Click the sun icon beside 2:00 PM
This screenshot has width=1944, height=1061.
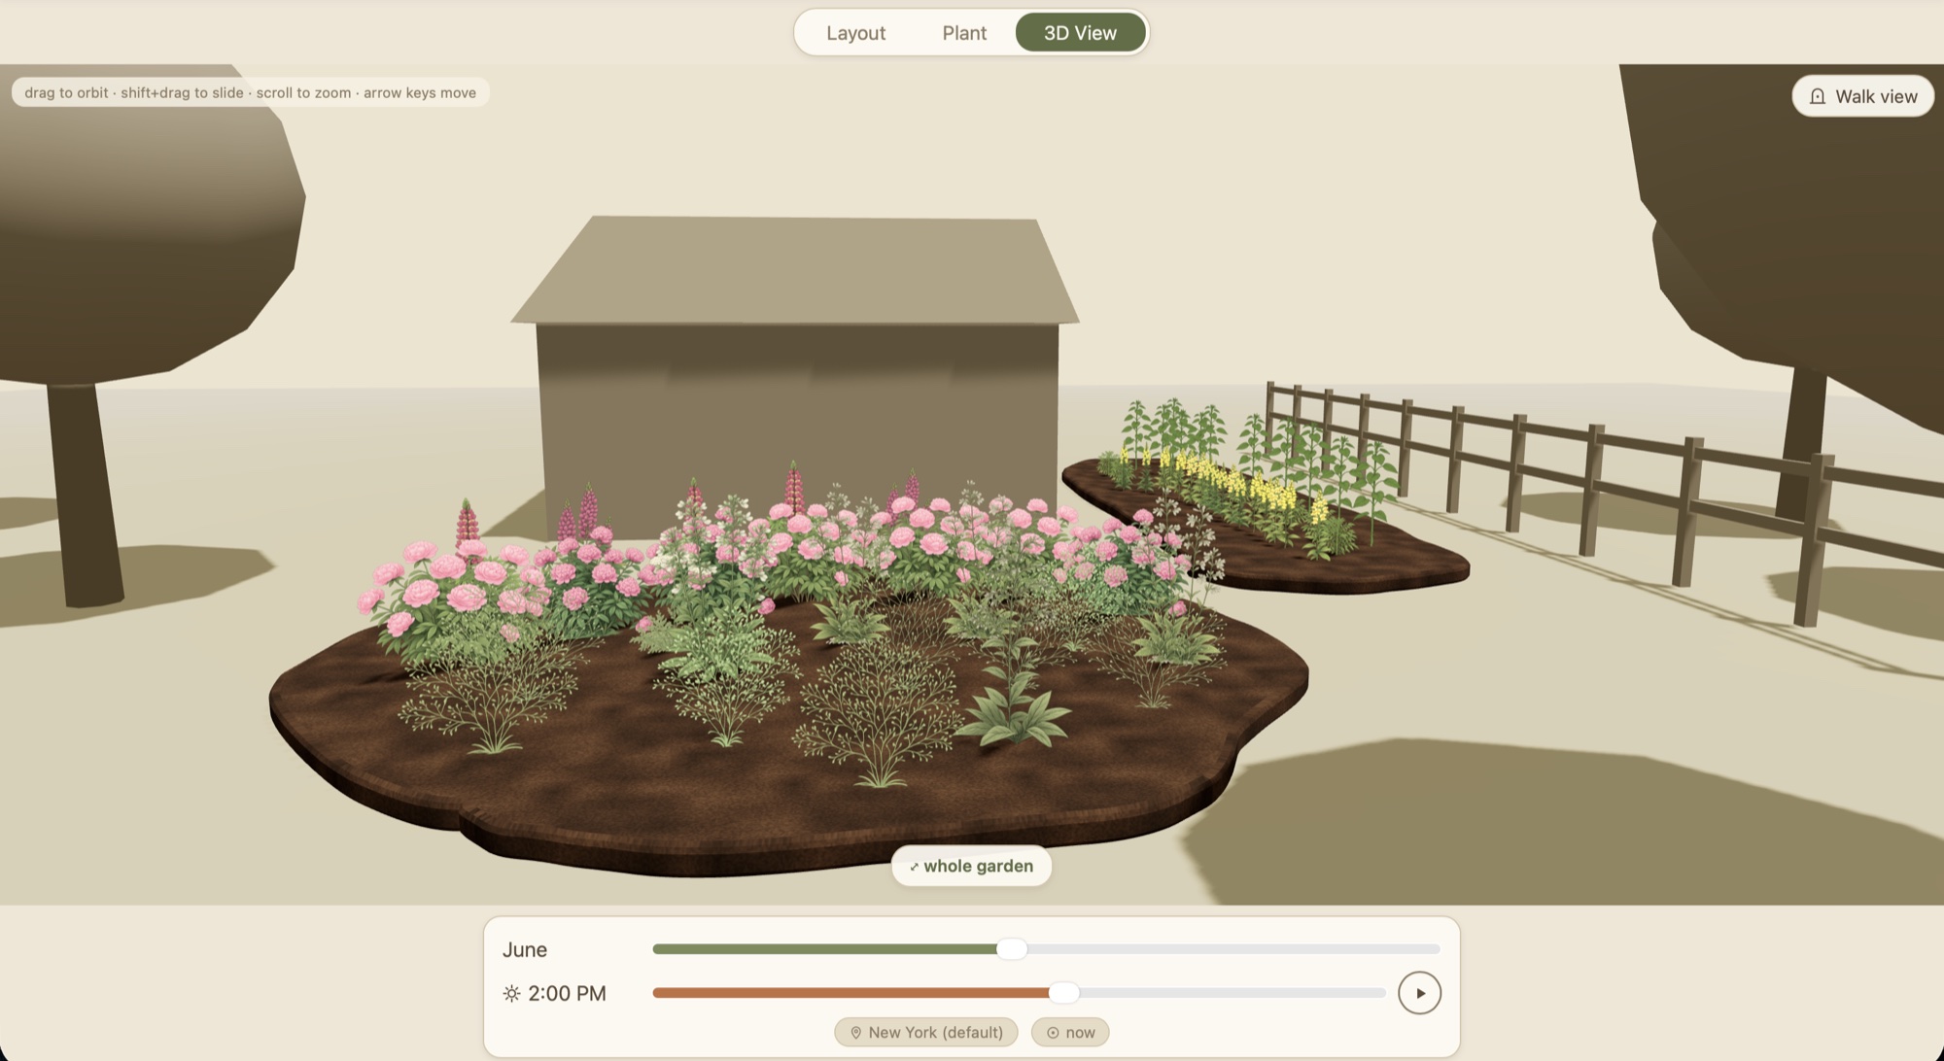point(511,993)
